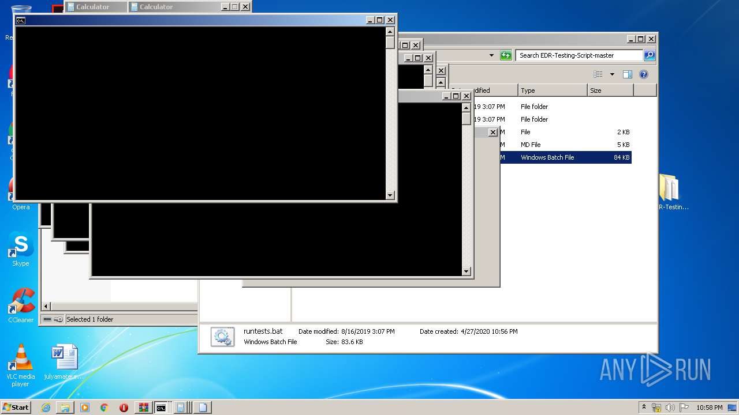
Task: Open the network tray icon
Action: pyautogui.click(x=656, y=408)
